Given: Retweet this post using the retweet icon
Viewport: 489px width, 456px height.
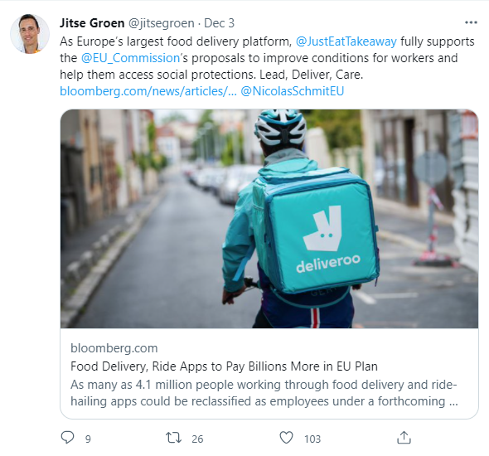Looking at the screenshot, I should 173,438.
